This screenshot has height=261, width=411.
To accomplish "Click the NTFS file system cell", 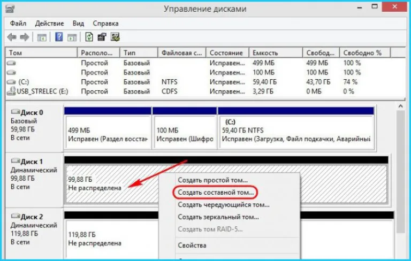I will coord(169,82).
